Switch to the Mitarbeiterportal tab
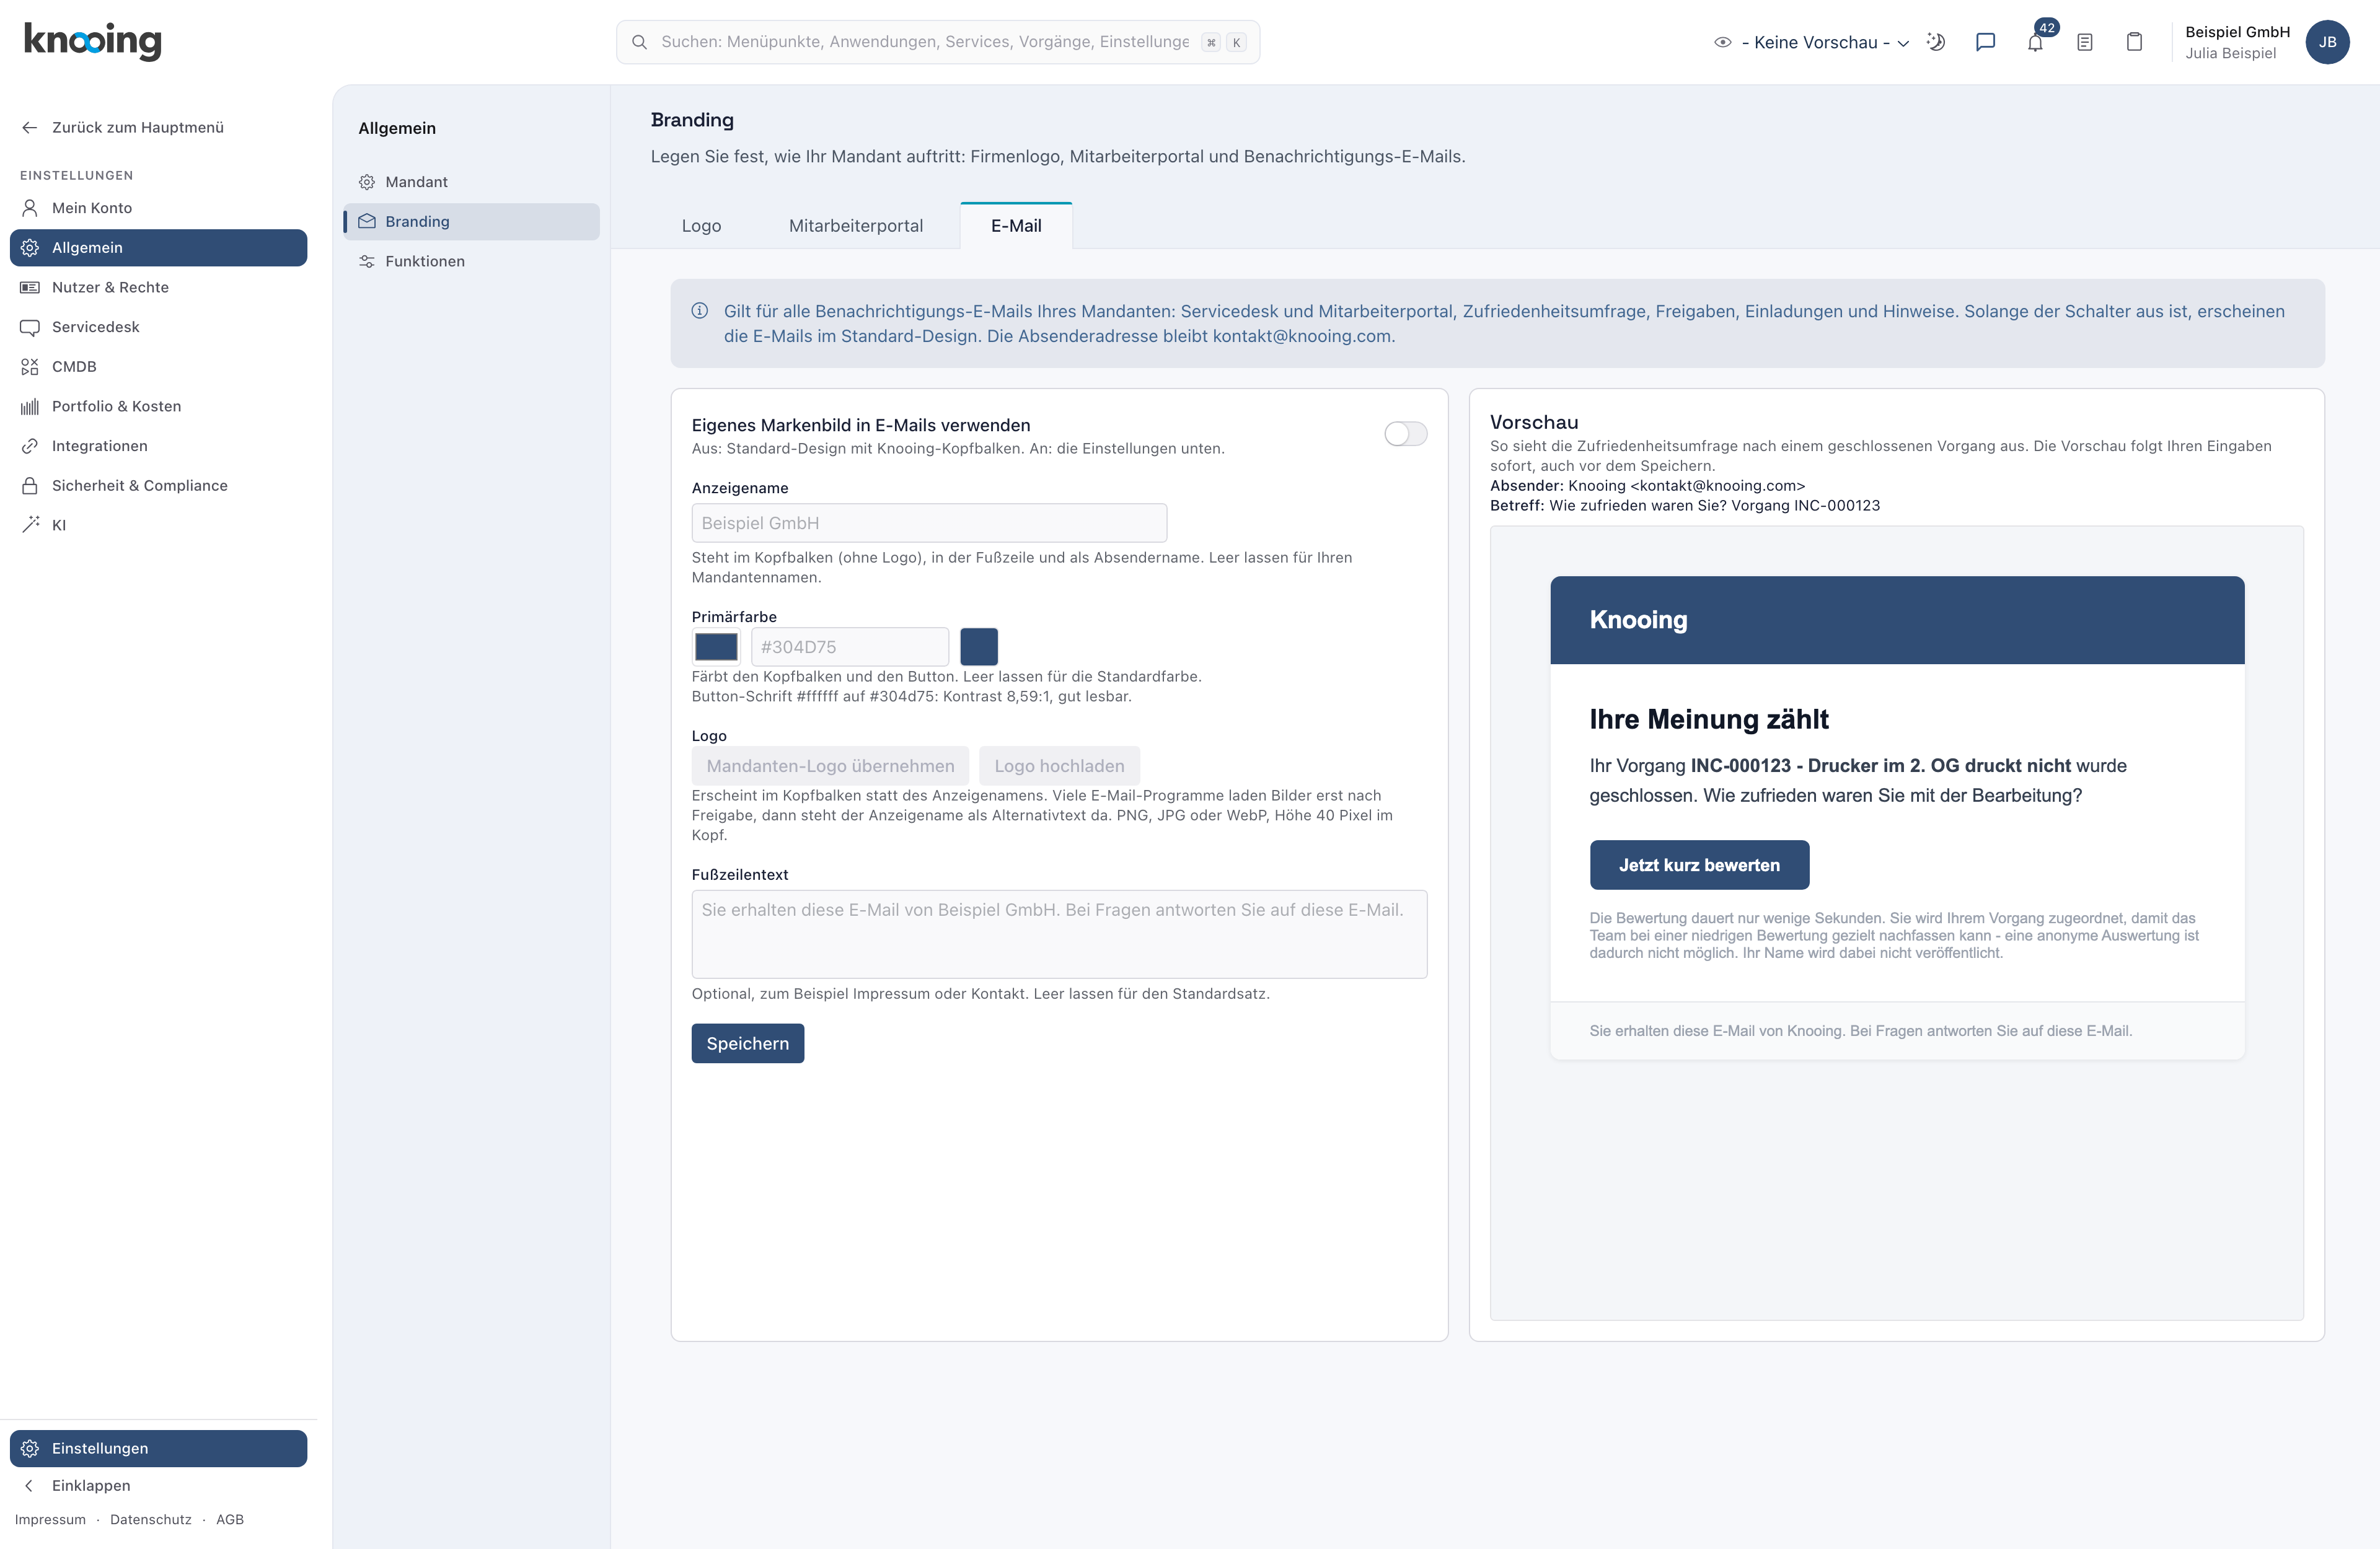This screenshot has width=2380, height=1549. 856,226
